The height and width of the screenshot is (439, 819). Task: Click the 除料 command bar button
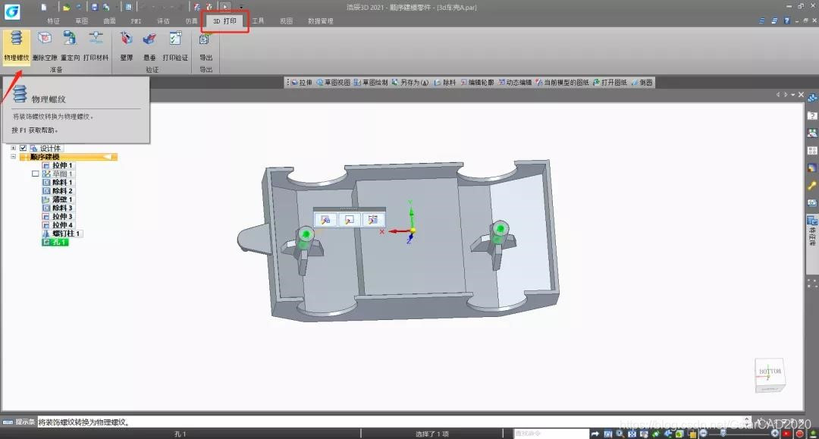coord(445,83)
